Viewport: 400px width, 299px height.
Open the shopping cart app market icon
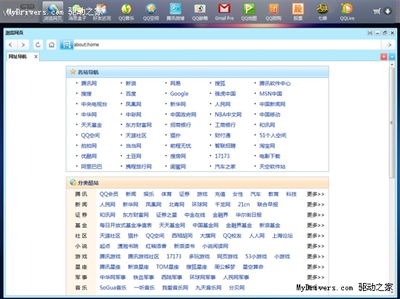click(x=377, y=11)
